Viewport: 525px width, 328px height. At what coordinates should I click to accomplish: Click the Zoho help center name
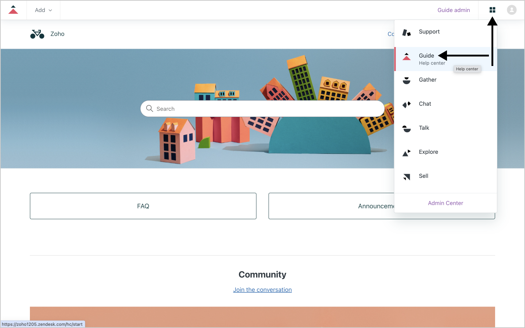[x=57, y=34]
